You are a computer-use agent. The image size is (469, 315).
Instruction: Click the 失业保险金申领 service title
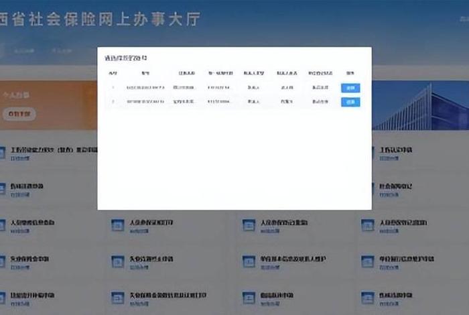[29, 259]
